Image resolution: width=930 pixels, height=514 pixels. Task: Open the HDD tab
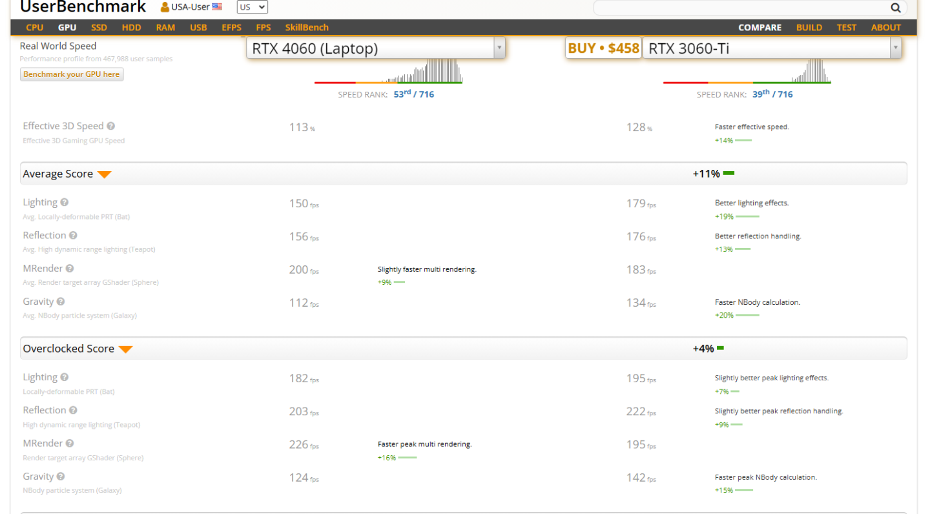coord(132,27)
